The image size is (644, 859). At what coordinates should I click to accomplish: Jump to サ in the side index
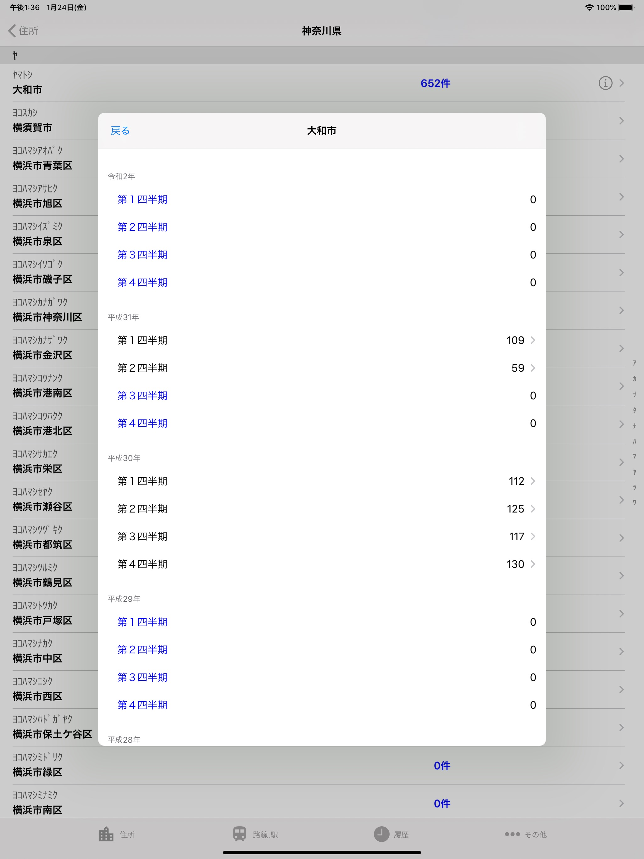pos(634,394)
